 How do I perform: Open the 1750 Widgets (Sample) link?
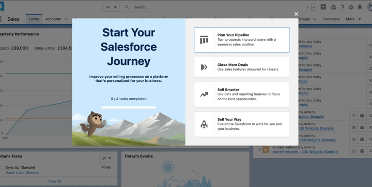point(317,140)
